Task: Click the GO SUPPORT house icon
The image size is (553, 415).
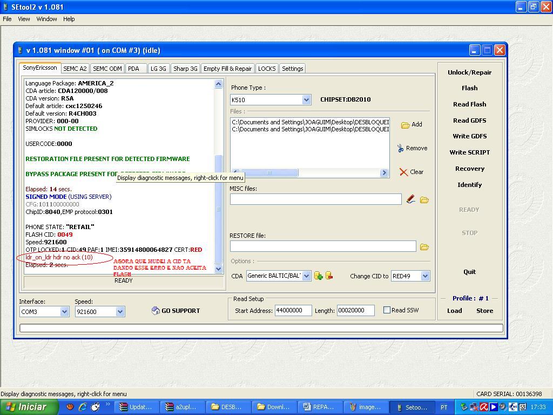Action: [156, 311]
